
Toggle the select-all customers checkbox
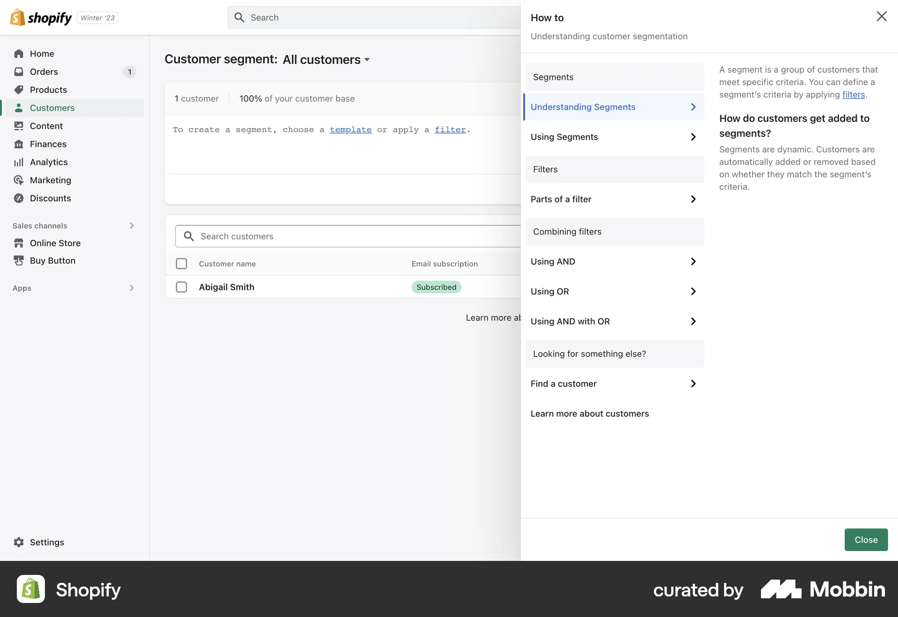coord(181,263)
